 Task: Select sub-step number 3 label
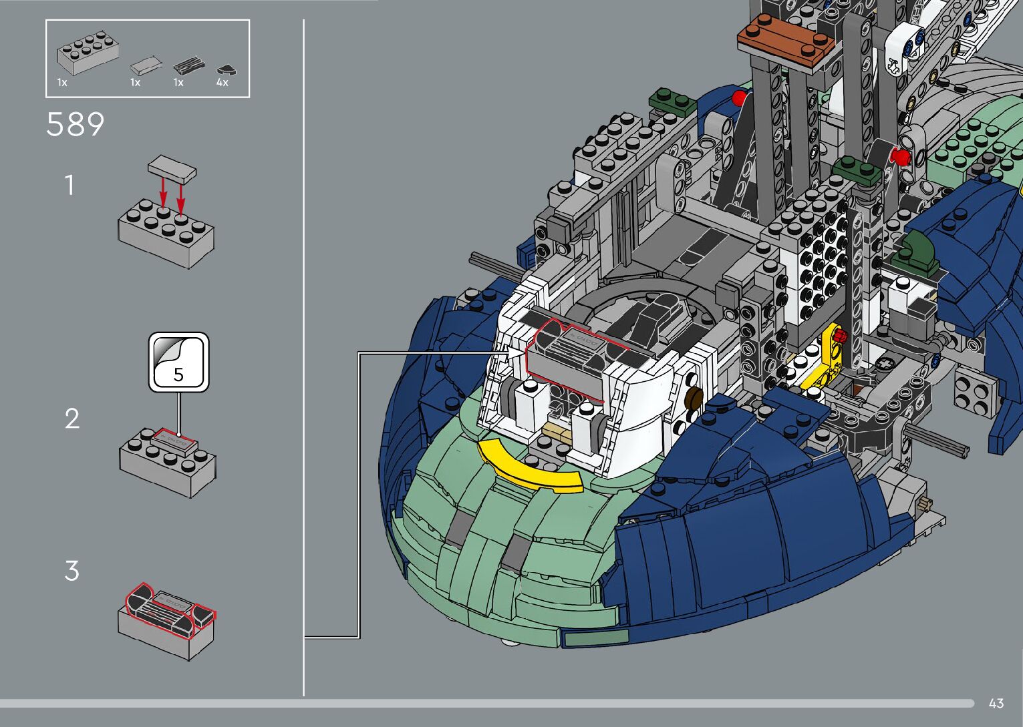coord(71,571)
